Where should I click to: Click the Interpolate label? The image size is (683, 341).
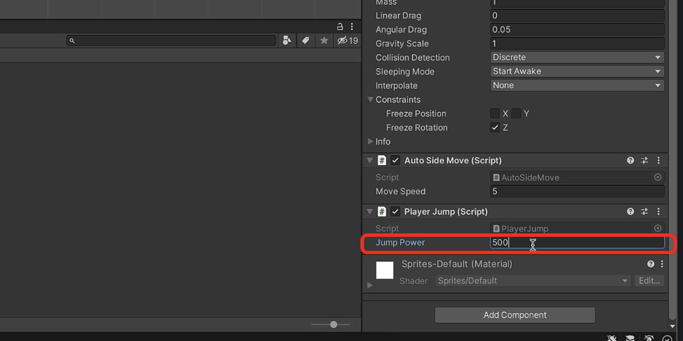pos(397,86)
